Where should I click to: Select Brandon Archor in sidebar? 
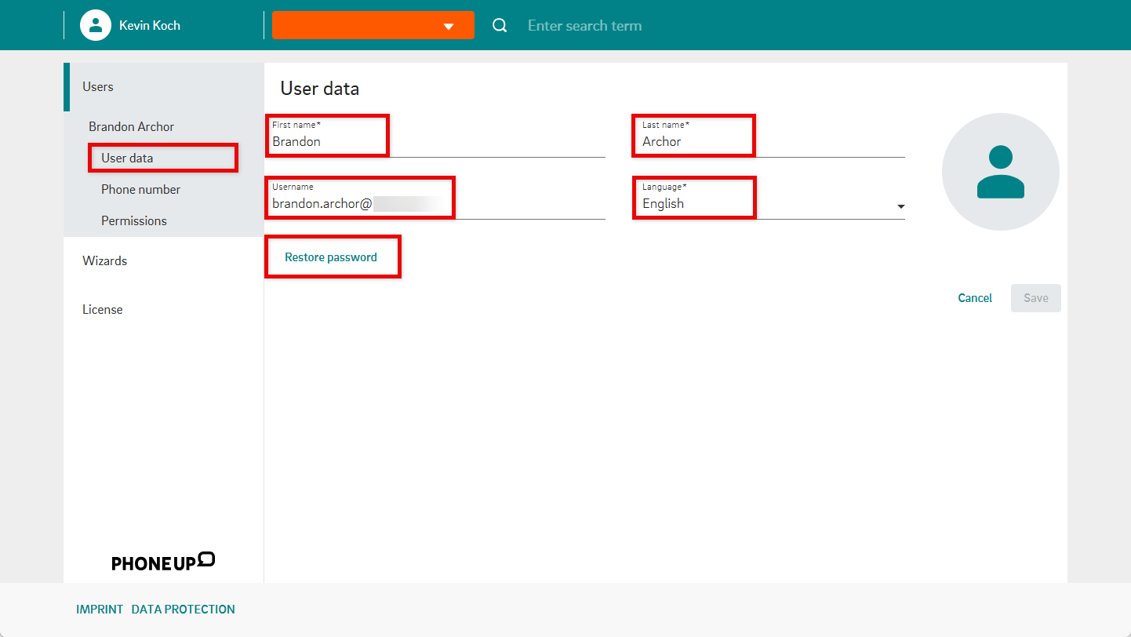(132, 126)
